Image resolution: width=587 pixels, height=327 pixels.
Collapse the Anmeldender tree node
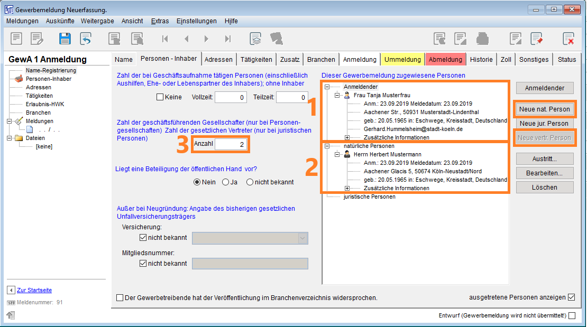327,87
